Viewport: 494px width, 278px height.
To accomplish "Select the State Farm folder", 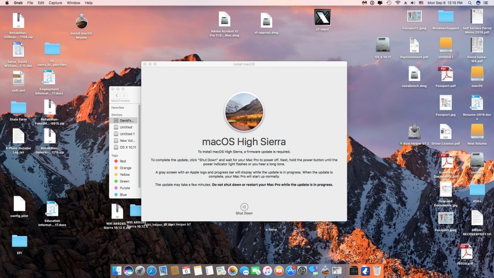I will (x=18, y=108).
